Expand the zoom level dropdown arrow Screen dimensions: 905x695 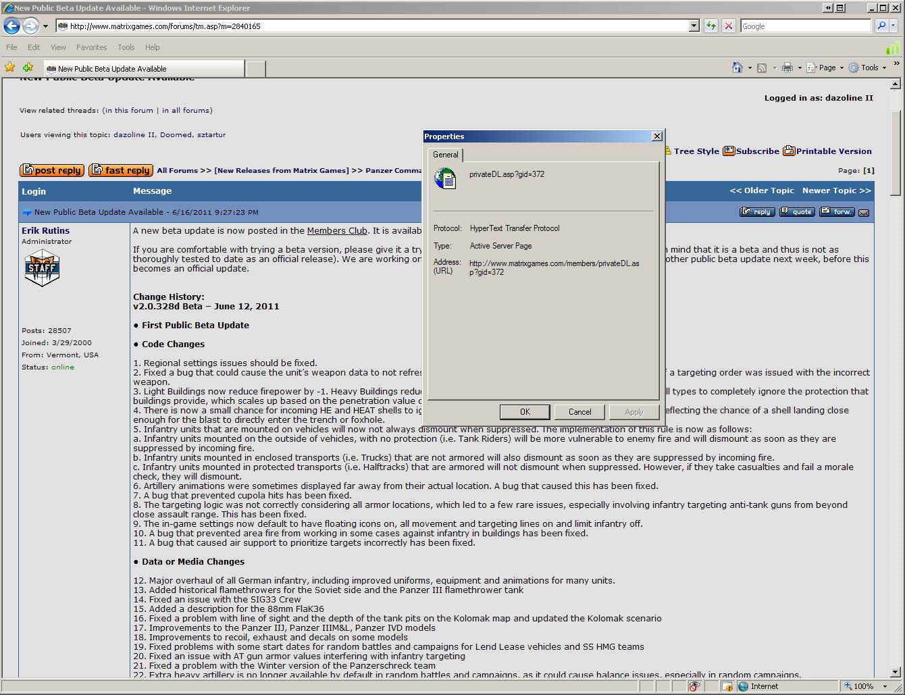(885, 687)
